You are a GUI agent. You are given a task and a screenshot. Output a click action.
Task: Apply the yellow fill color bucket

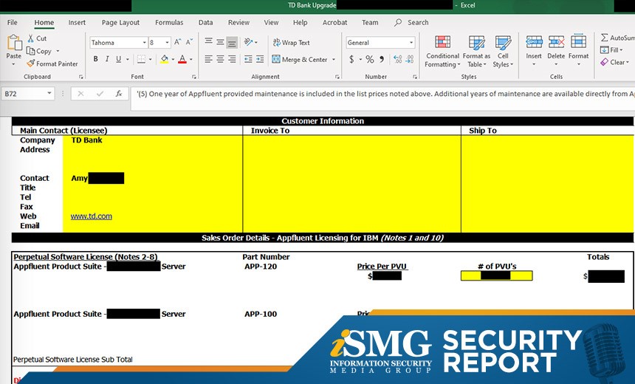[165, 59]
